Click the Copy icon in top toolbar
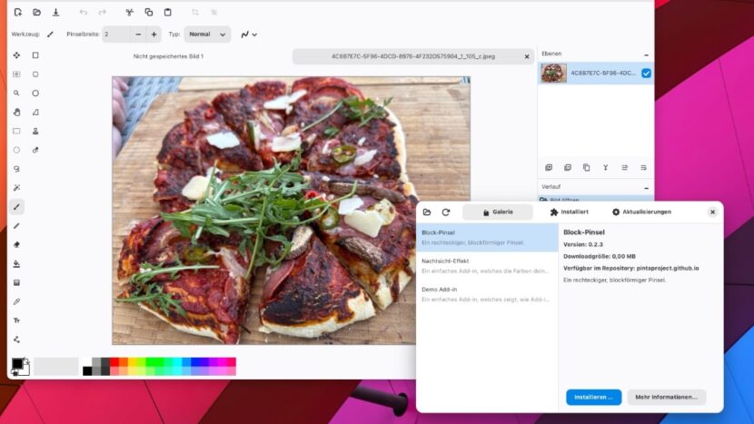The width and height of the screenshot is (754, 424). point(148,13)
